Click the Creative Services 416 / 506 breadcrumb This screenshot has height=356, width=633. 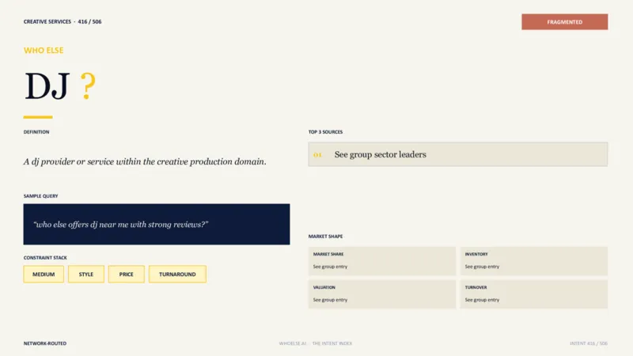tap(63, 22)
